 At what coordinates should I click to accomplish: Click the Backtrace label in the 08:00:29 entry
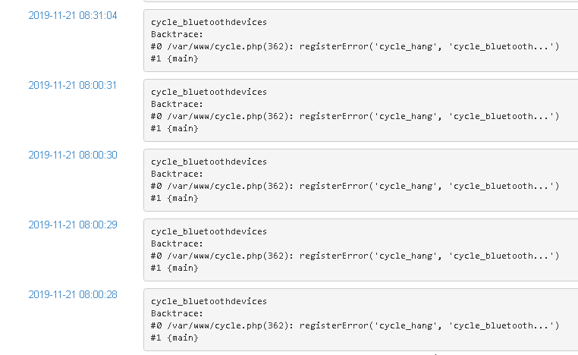point(177,243)
